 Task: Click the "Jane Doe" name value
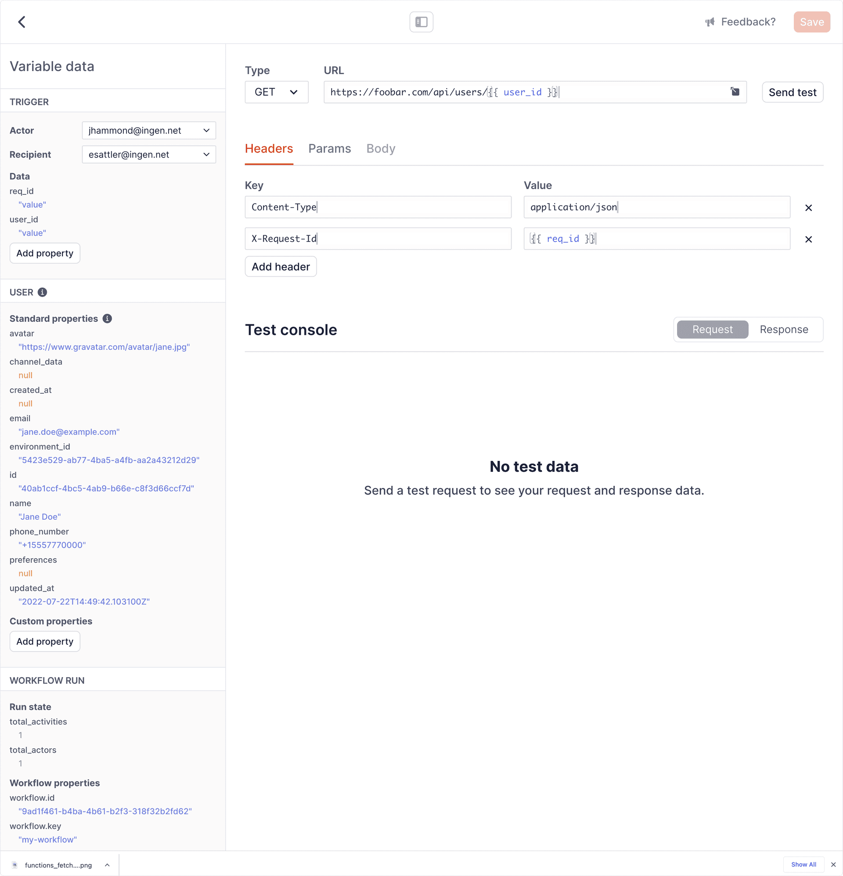point(40,517)
